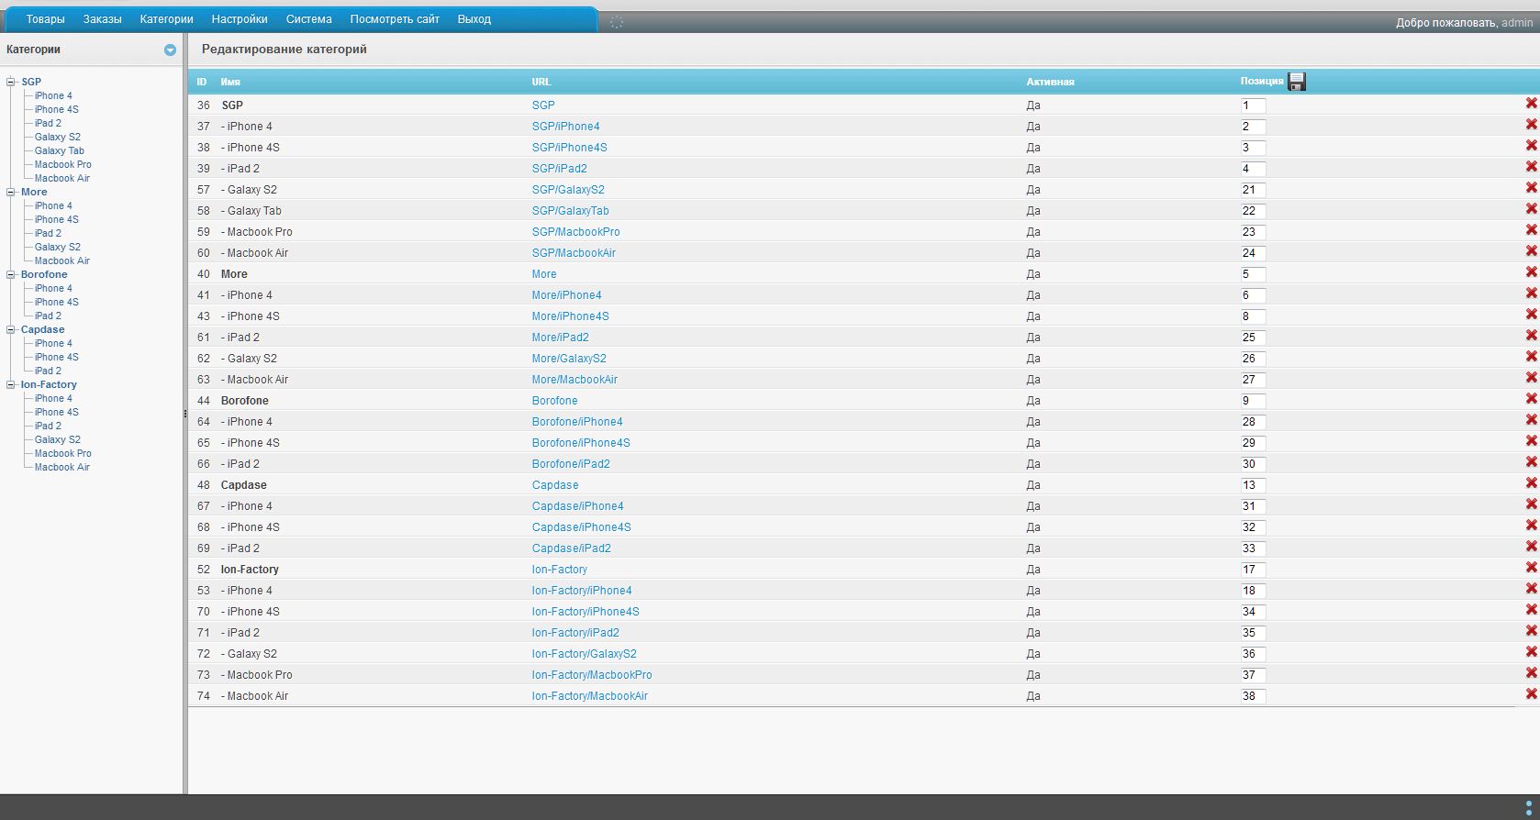Screen dimensions: 1540x820
Task: Delete the SGP category row
Action: coord(1531,104)
